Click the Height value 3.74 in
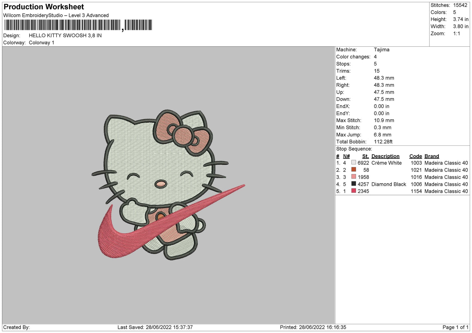The image size is (472, 333). click(461, 20)
